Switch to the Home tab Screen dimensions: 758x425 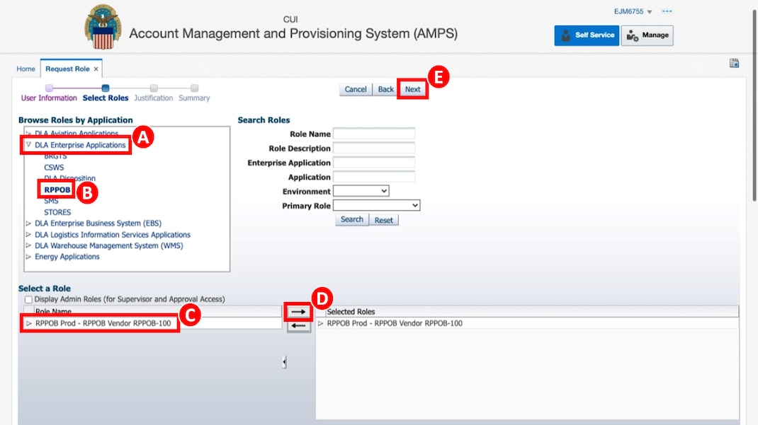[26, 69]
